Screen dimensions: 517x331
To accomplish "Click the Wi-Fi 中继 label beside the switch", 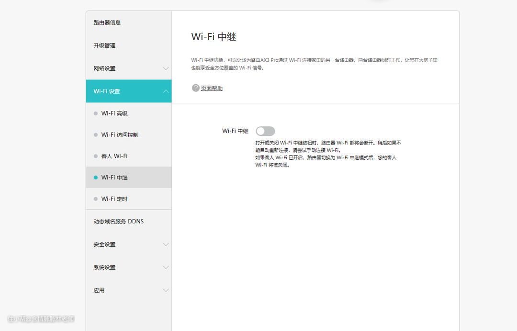I will 235,131.
